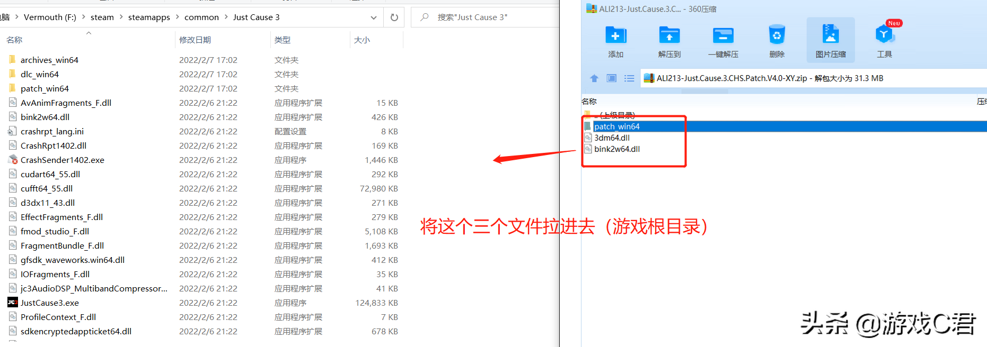Select JustCause3.exe in the file list
The height and width of the screenshot is (347, 987).
50,303
